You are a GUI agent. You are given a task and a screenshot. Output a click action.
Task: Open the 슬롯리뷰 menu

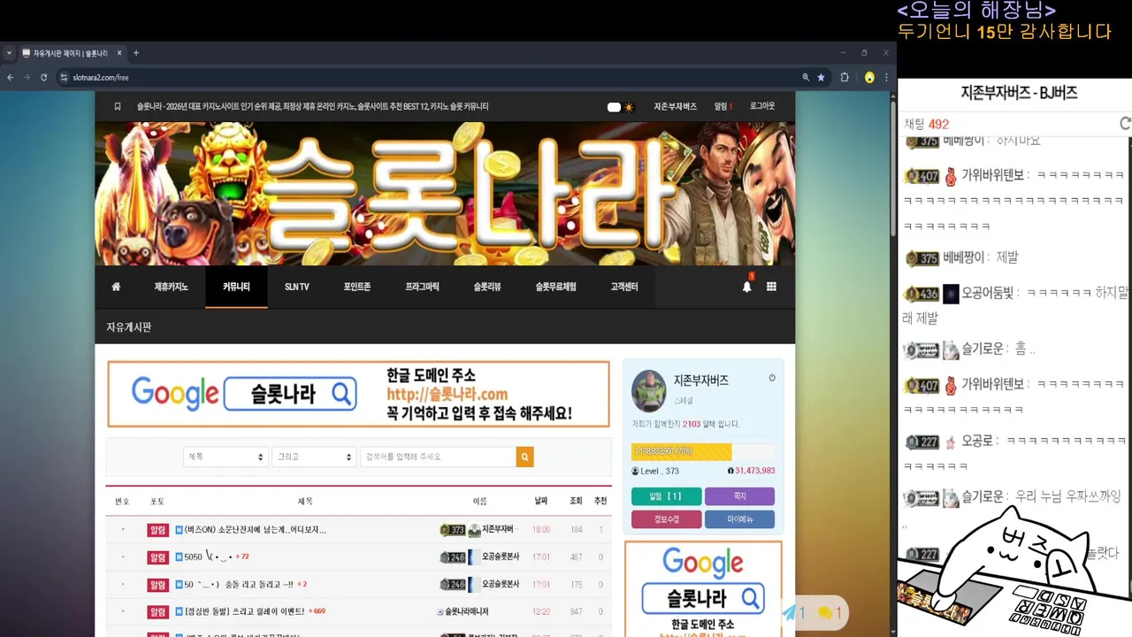click(487, 287)
